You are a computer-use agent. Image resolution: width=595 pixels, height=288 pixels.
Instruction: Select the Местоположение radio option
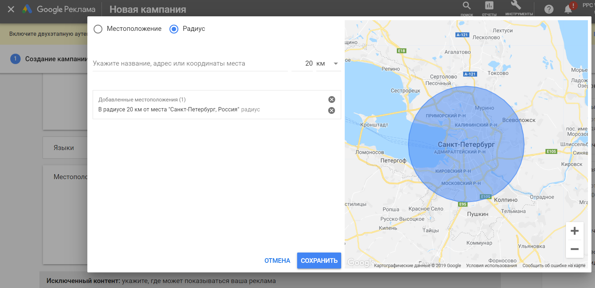click(98, 29)
